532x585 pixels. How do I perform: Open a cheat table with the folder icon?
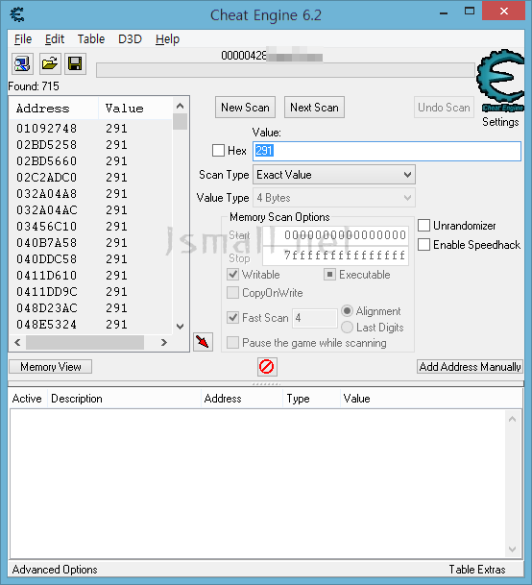click(x=50, y=63)
